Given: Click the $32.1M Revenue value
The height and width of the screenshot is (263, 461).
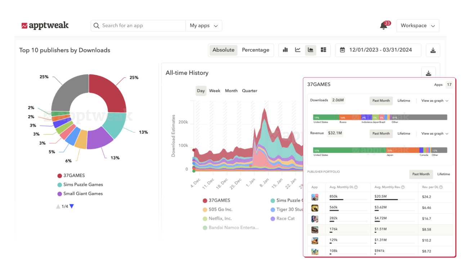Looking at the screenshot, I should (x=335, y=133).
